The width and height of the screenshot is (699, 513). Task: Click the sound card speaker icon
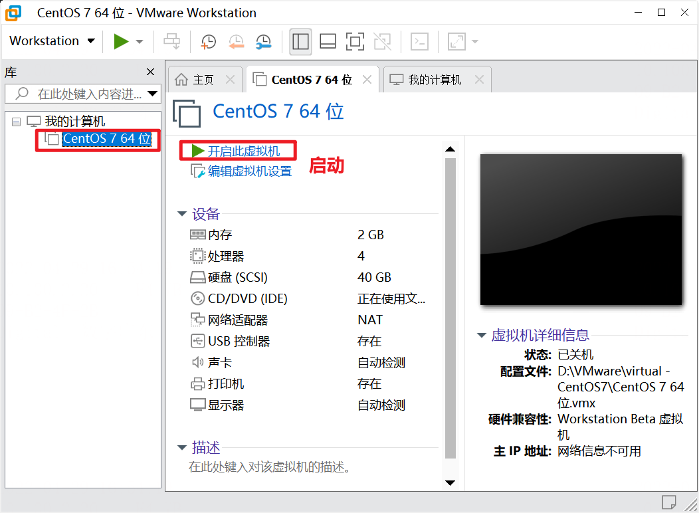click(197, 362)
